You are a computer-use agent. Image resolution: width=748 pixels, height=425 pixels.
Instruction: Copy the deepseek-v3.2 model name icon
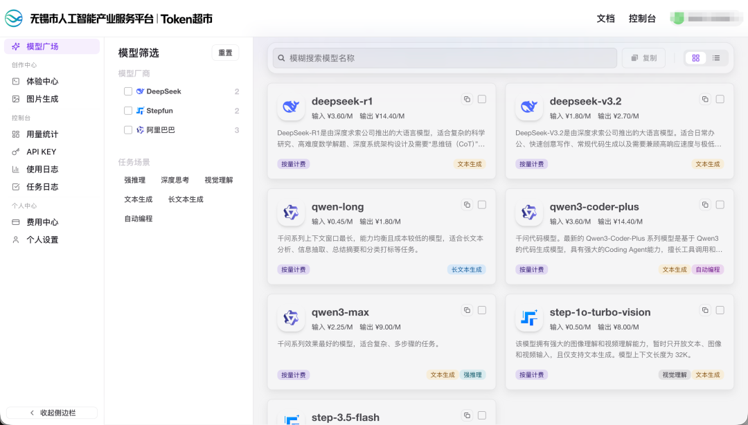[x=705, y=99]
